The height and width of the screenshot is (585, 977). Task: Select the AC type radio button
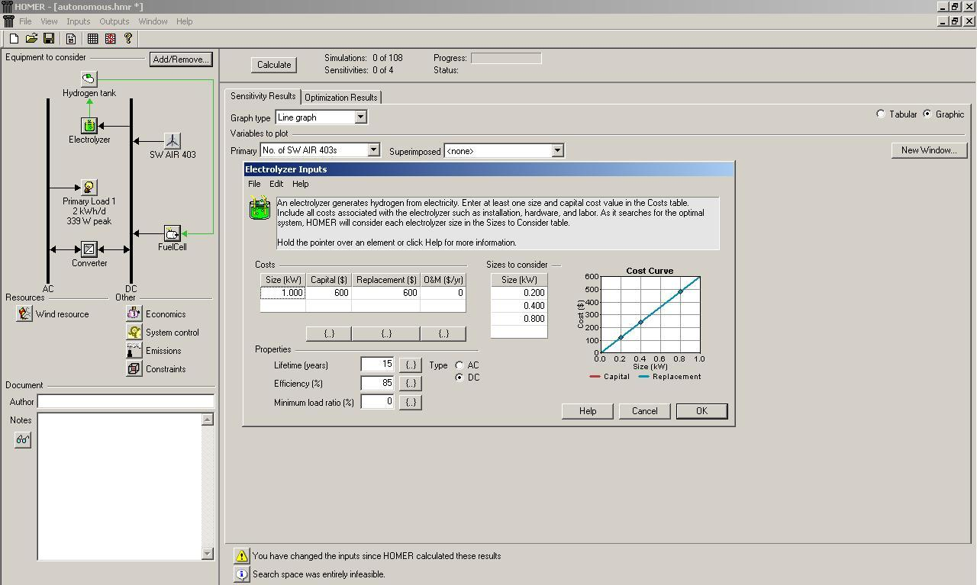(459, 365)
